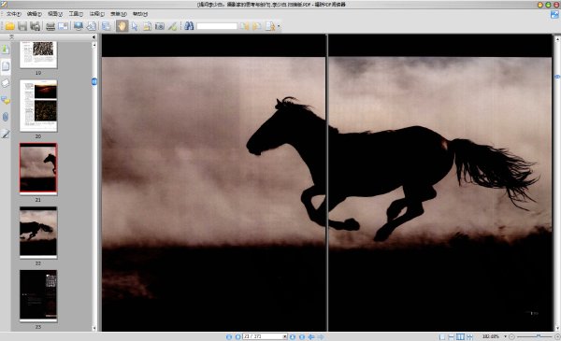The image size is (561, 341).
Task: Switch to continuous page view mode
Action: pos(452,336)
